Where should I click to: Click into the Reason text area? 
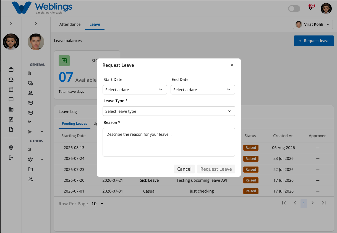point(169,142)
